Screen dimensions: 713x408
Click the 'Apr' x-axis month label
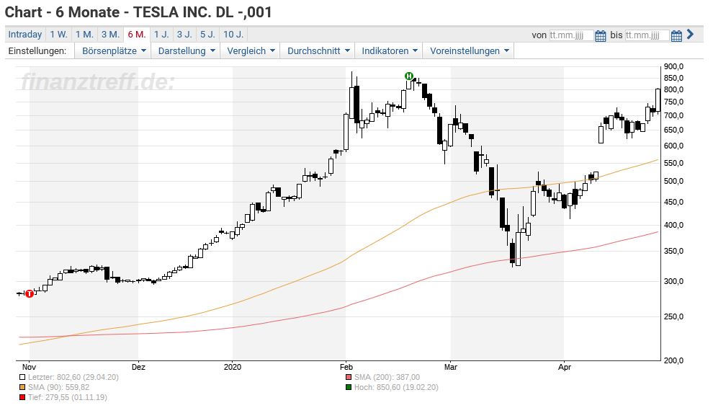565,367
